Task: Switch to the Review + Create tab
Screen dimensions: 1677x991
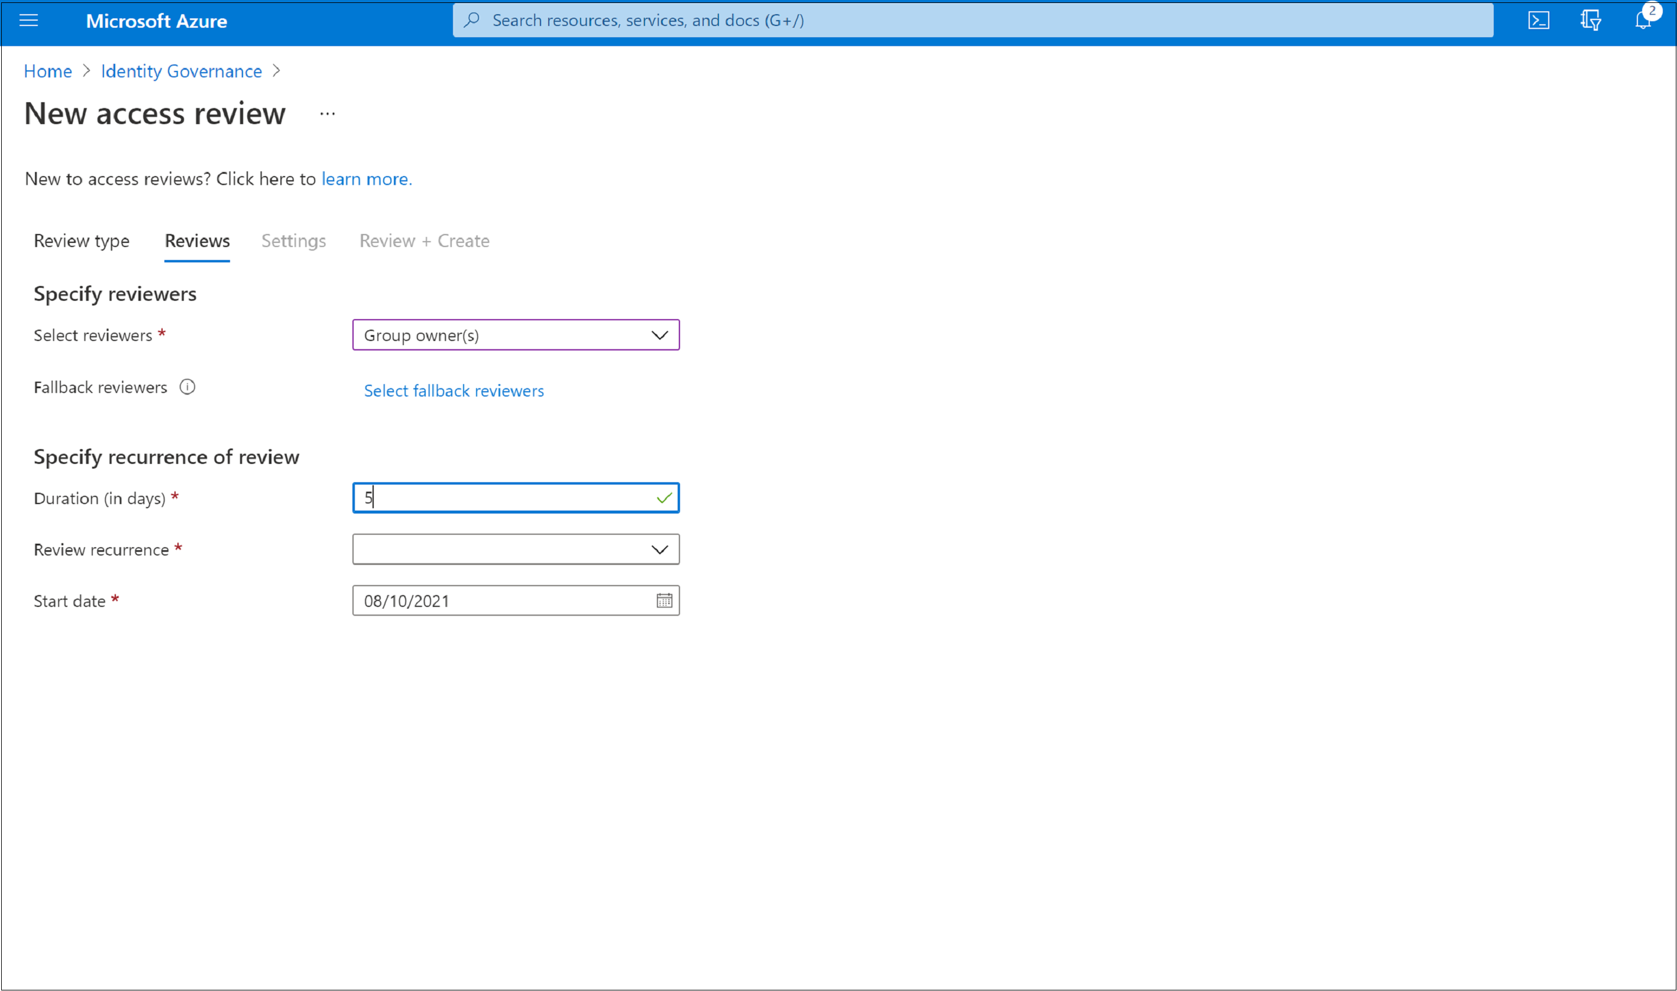Action: (x=425, y=241)
